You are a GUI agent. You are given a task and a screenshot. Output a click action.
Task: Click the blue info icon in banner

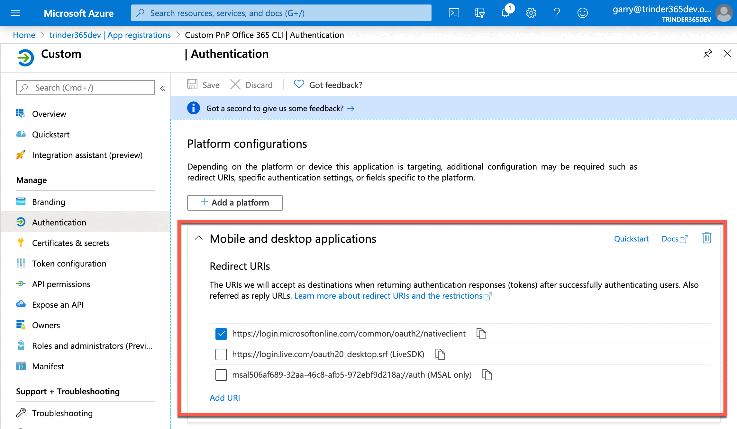tap(194, 108)
